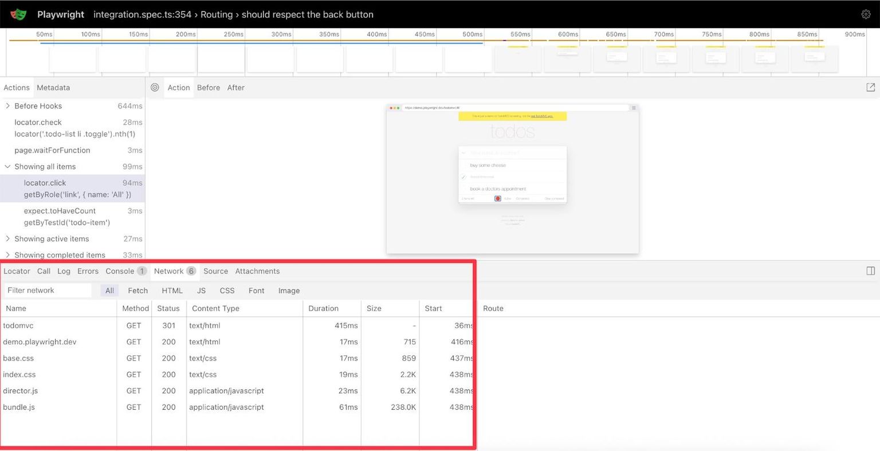Open snapshot in new window icon
The width and height of the screenshot is (880, 451).
871,88
